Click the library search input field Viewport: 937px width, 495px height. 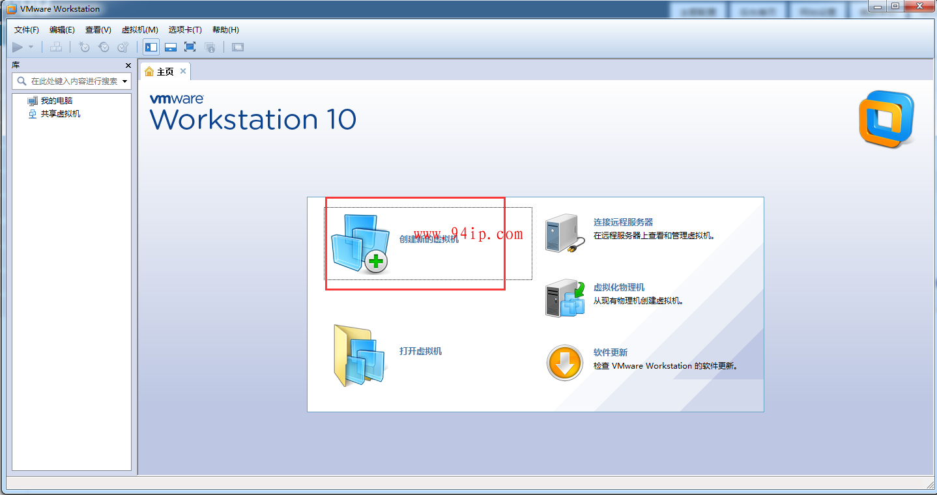(72, 81)
